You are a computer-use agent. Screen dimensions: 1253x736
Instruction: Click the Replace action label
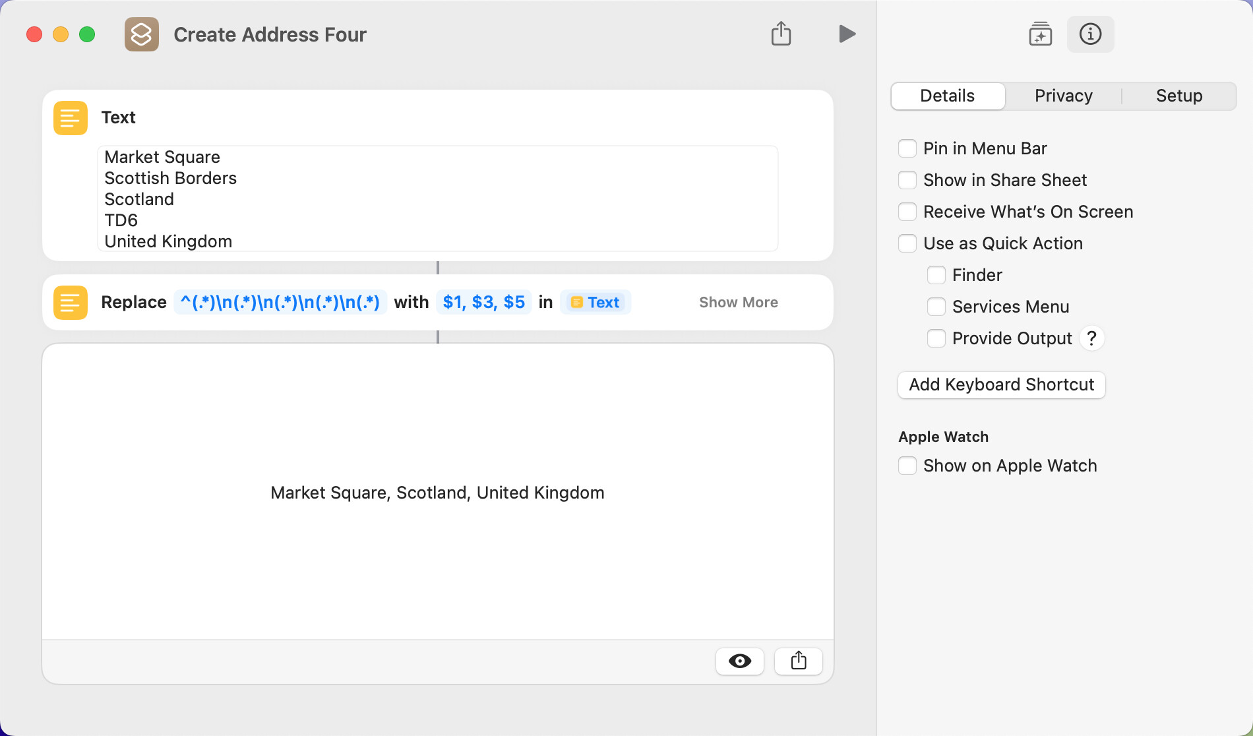[134, 303]
